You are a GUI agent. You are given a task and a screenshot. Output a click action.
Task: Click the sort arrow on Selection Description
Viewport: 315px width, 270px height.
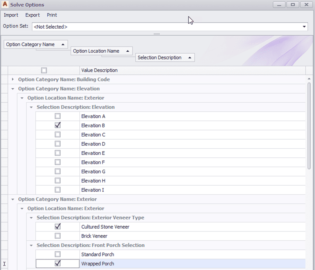tap(190, 57)
